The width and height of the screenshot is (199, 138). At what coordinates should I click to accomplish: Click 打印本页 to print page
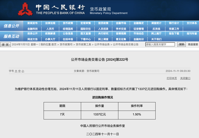click(172, 78)
